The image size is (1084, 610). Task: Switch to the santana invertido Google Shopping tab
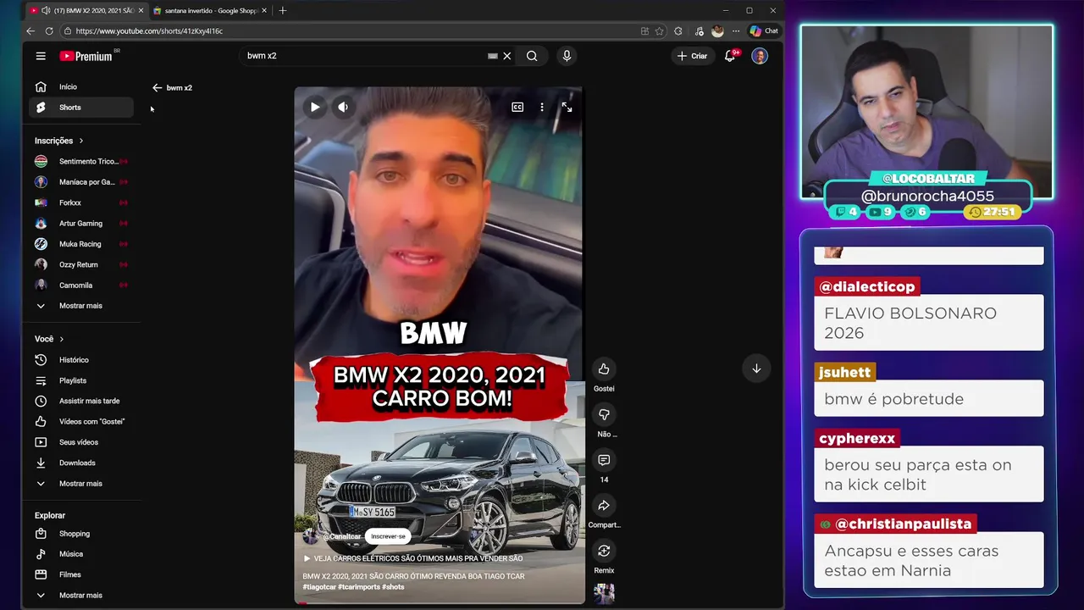[x=210, y=10]
